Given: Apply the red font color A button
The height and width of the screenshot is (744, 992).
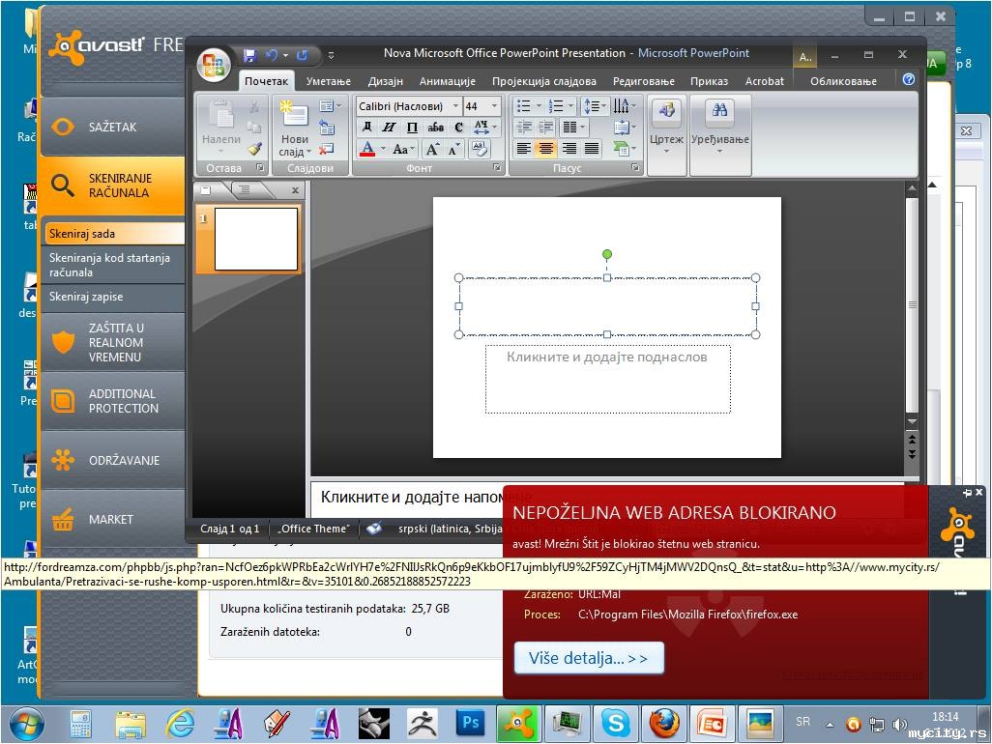Looking at the screenshot, I should [367, 149].
